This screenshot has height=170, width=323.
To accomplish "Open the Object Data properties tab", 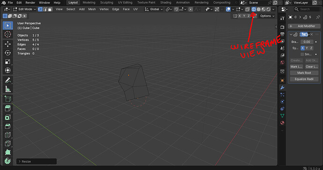I will (282, 116).
